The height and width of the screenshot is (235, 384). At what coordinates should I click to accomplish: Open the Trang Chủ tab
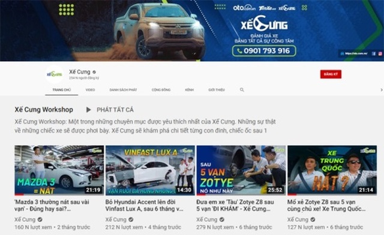61,90
